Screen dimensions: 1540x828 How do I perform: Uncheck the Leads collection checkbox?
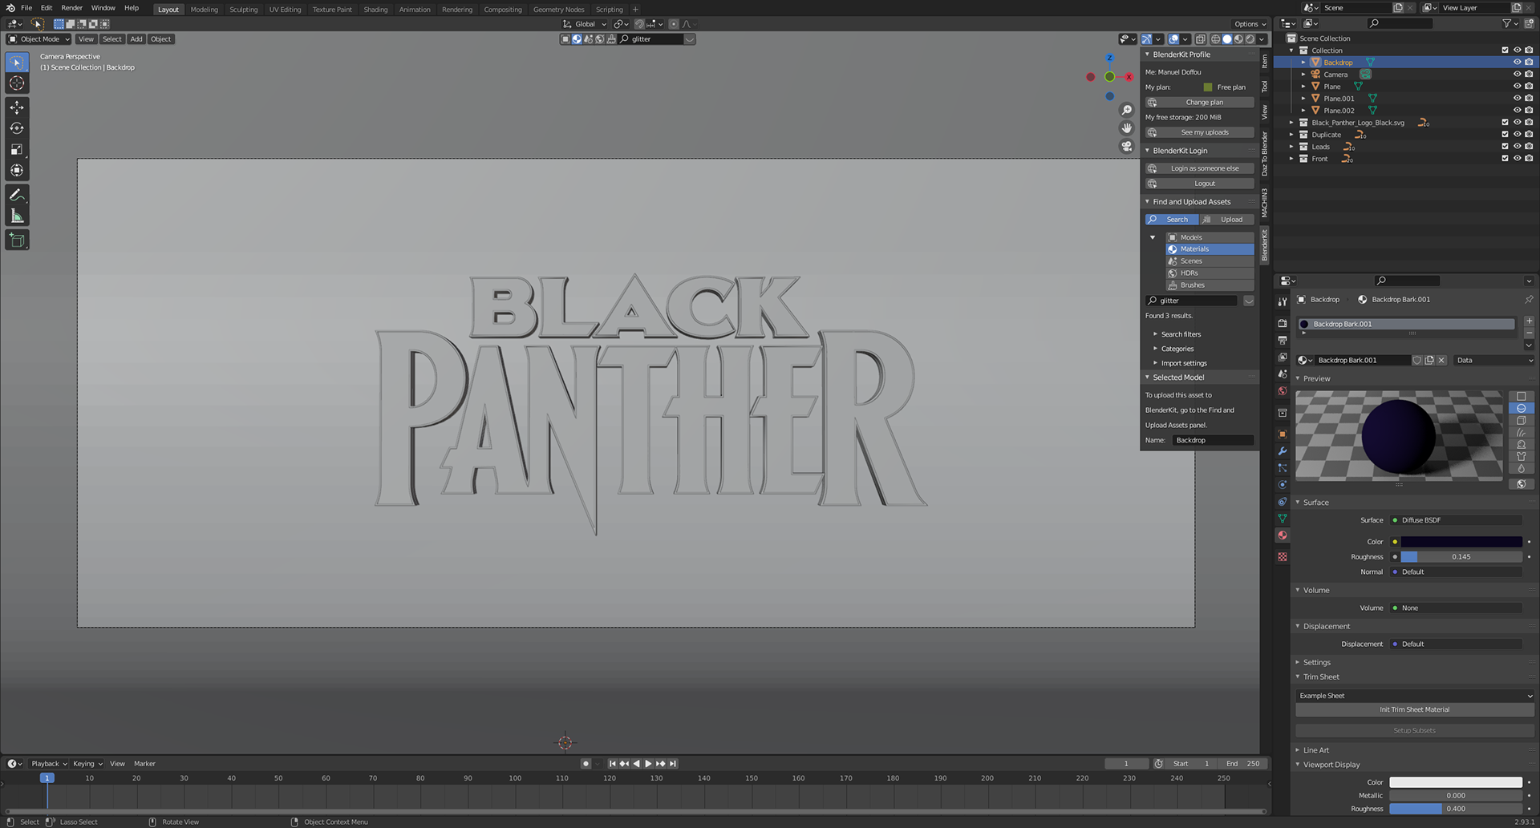click(1505, 147)
